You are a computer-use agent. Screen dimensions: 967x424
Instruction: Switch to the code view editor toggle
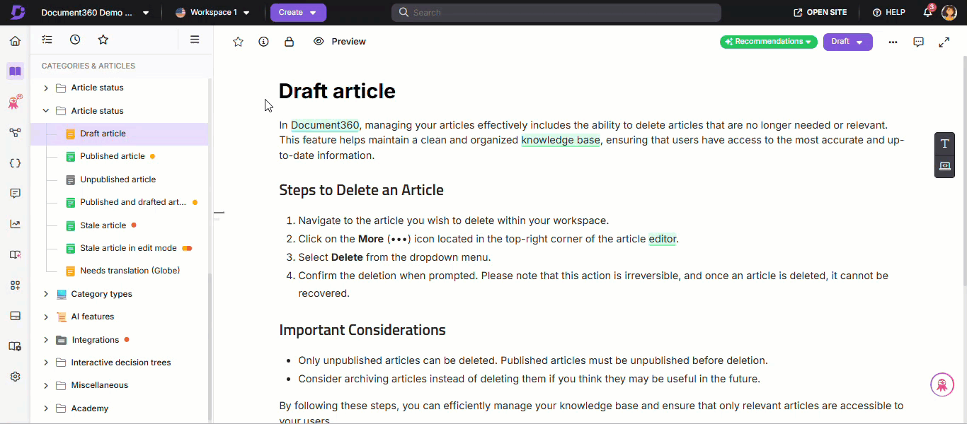pyautogui.click(x=944, y=166)
